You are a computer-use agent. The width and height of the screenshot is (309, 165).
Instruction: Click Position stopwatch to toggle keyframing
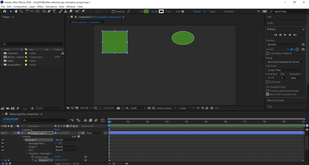pyautogui.click(x=33, y=160)
